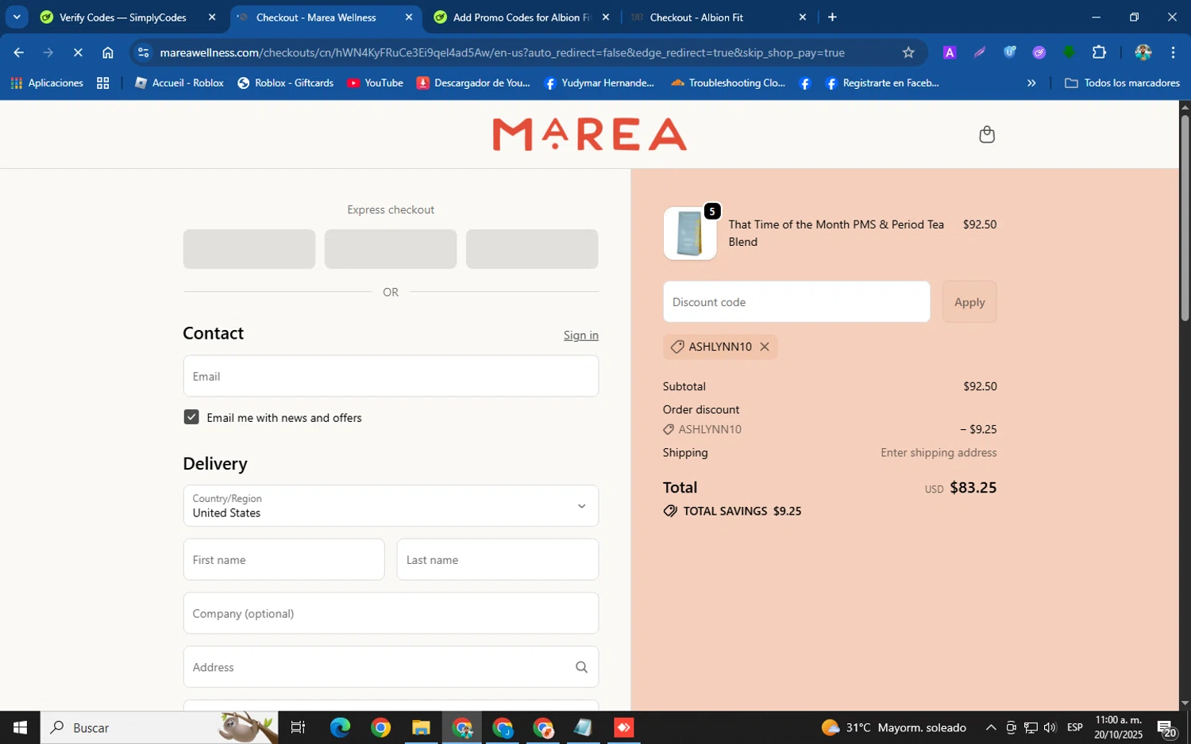Open the Descargador de You... bookmark
This screenshot has height=744, width=1191.
(473, 82)
